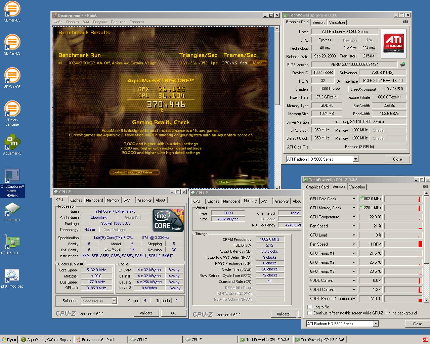Viewport: 430px width, 344px height.
Task: Expand the GPU Temperature sensor dropdown
Action: coord(354,217)
